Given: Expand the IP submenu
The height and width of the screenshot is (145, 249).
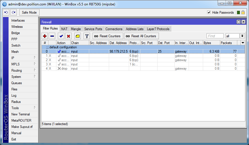Looking at the screenshot, I should click(x=35, y=58).
